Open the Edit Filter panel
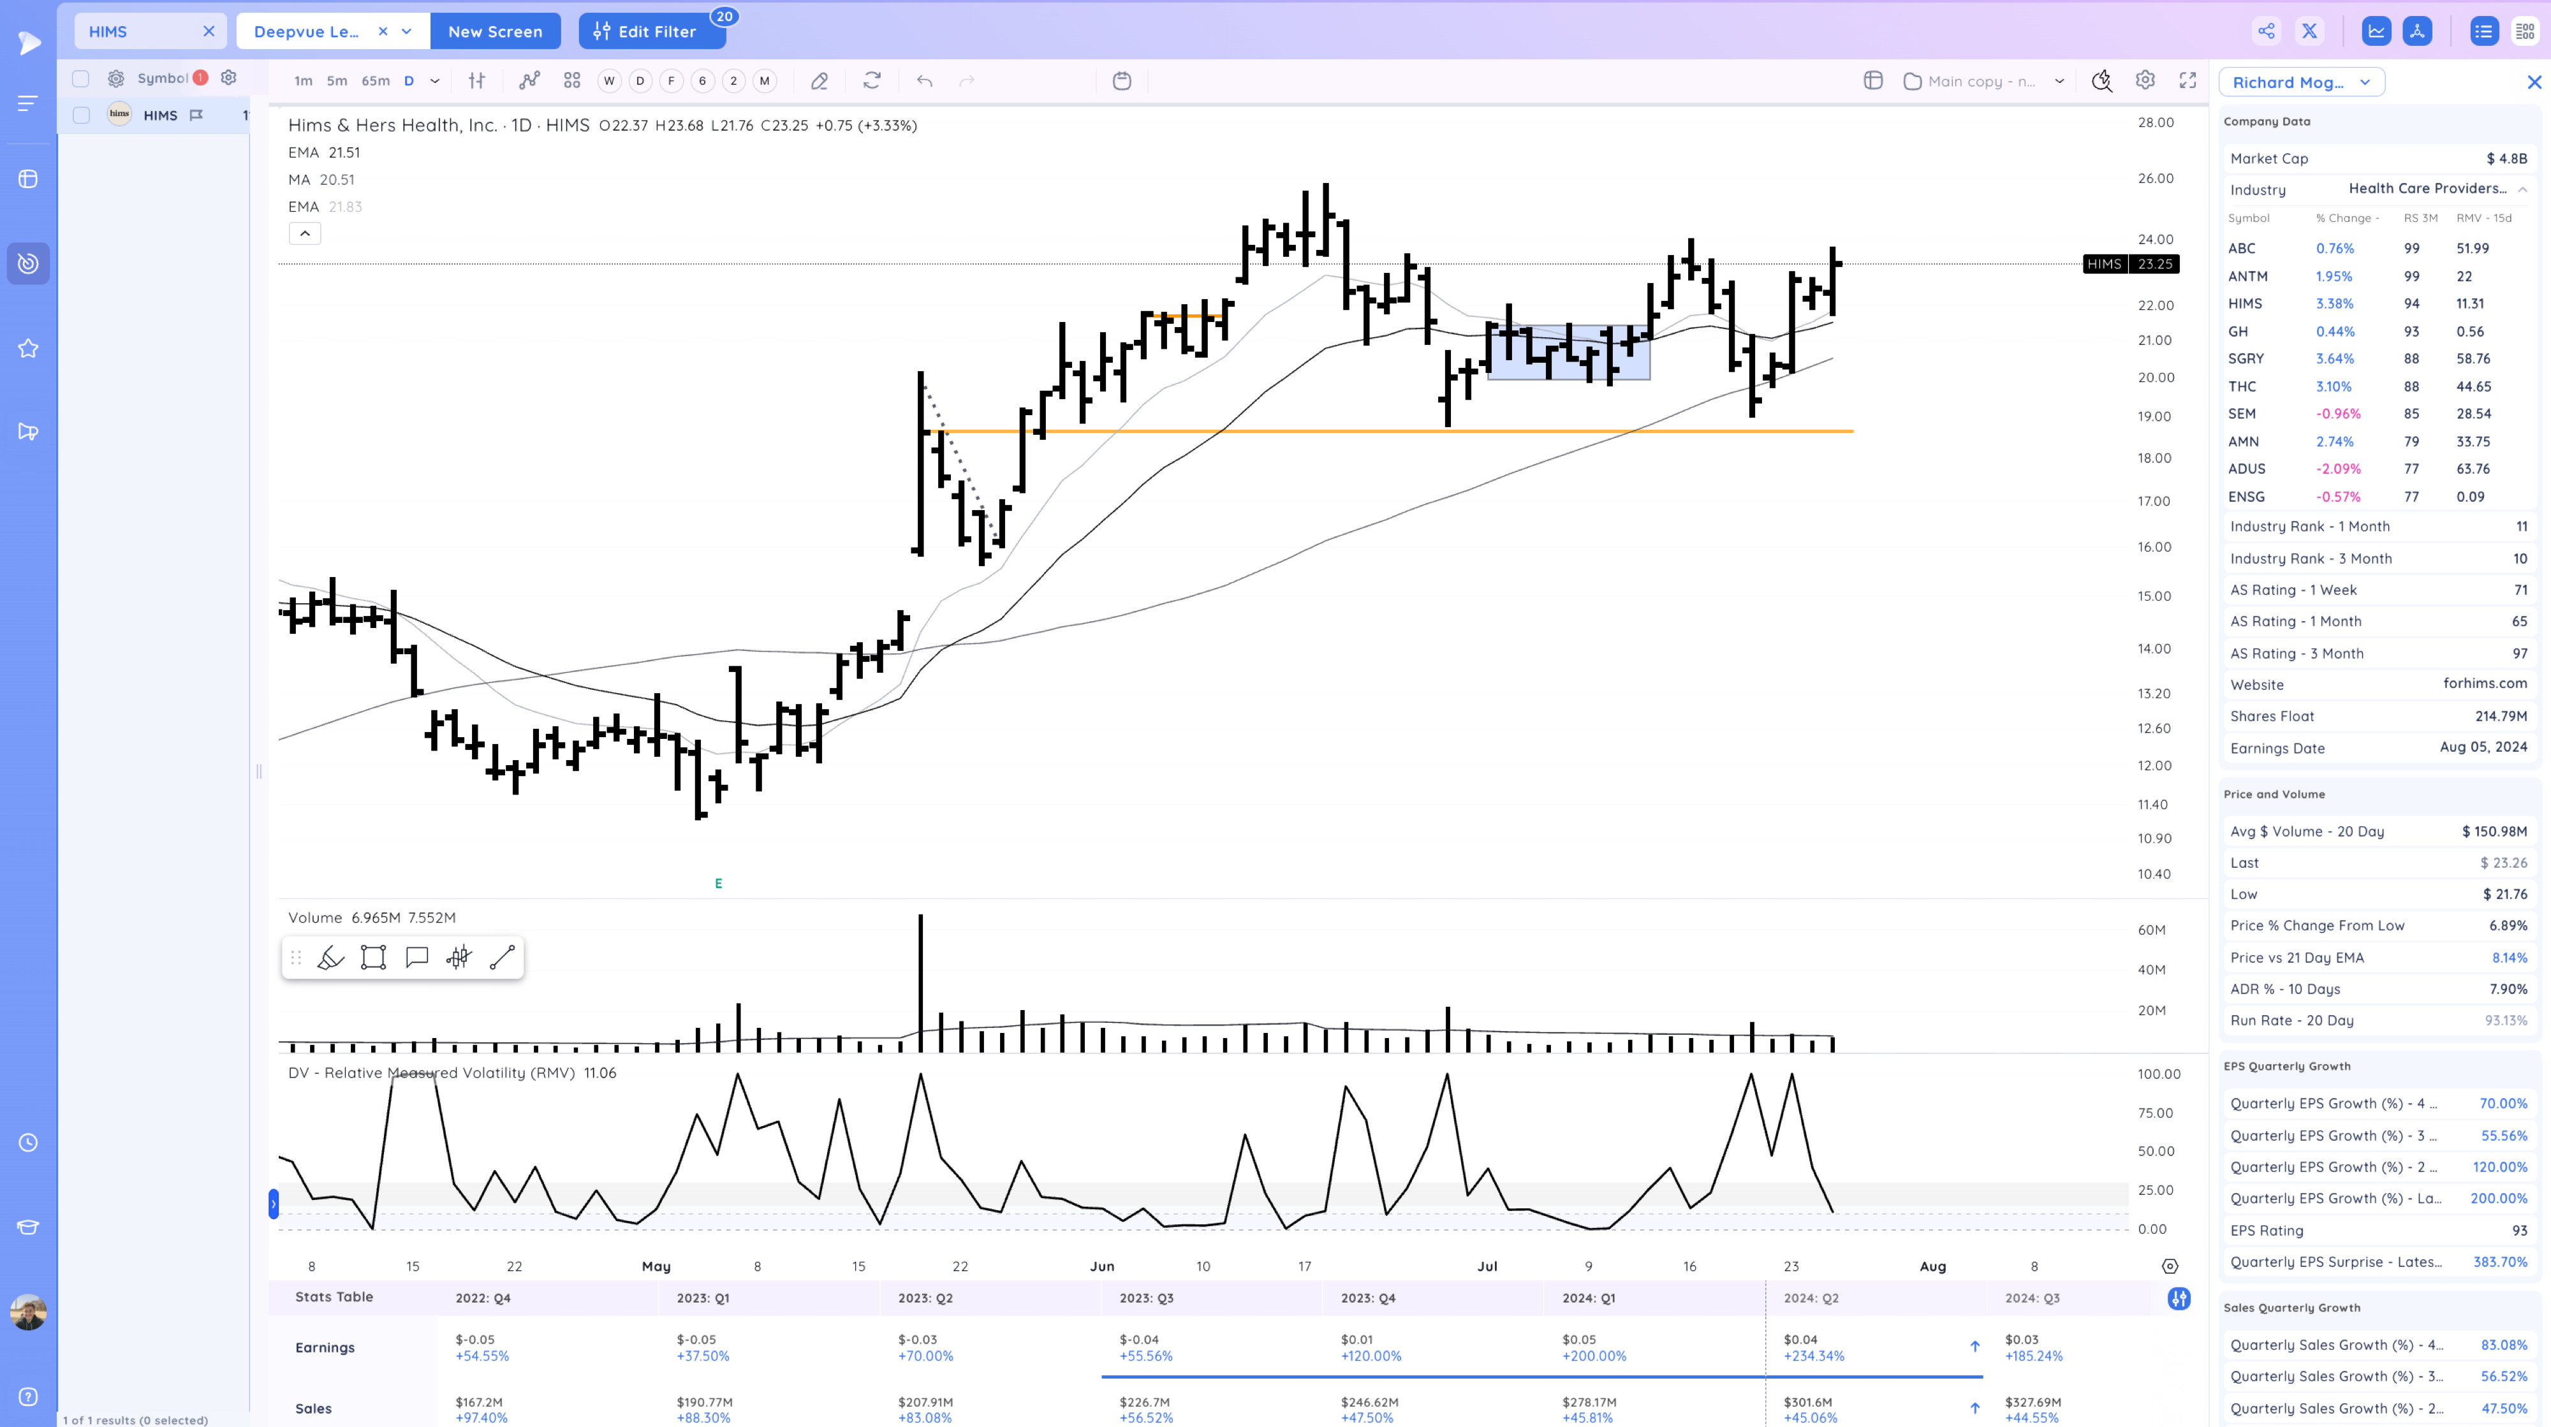The height and width of the screenshot is (1427, 2551). tap(652, 31)
